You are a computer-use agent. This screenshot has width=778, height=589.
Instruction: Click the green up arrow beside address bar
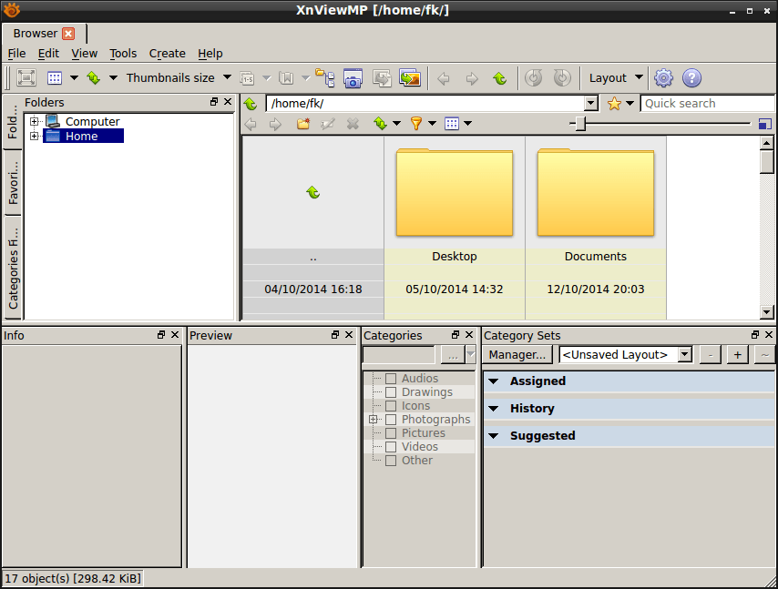click(251, 104)
